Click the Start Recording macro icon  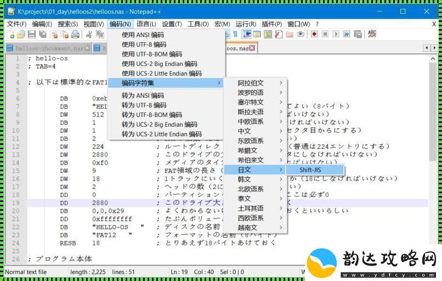(314, 34)
